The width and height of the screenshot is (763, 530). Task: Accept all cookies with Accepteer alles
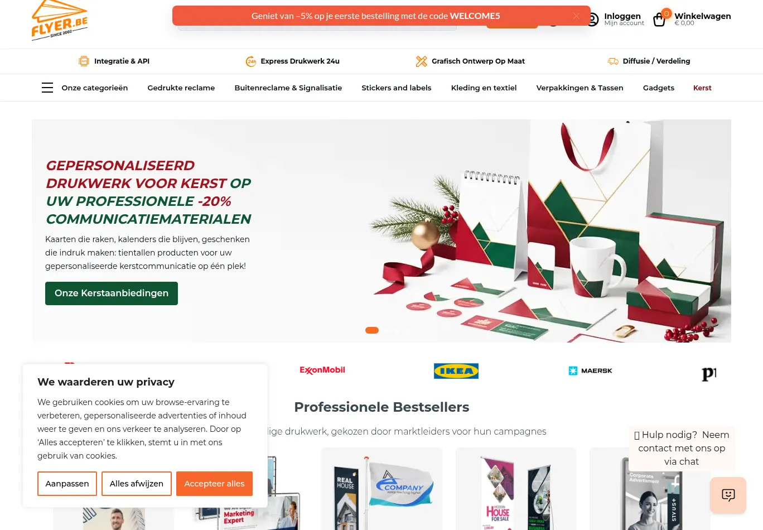click(x=214, y=484)
